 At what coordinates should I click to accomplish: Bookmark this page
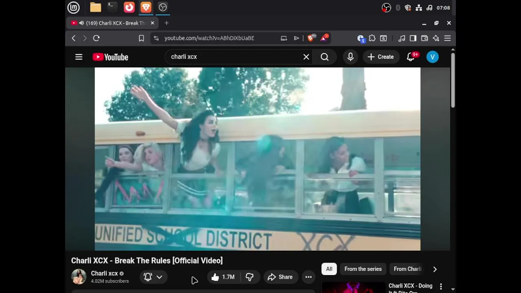141,38
